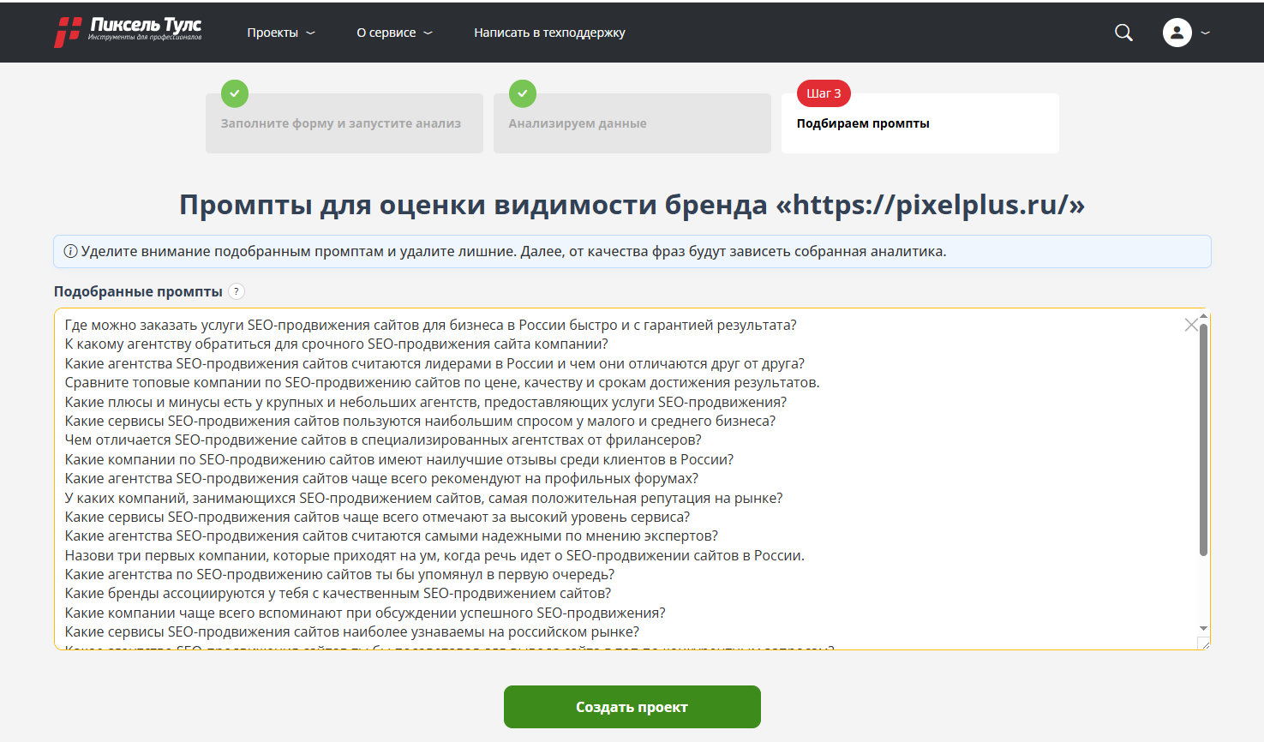This screenshot has height=742, width=1264.
Task: Click line 'Сравните топовые компании по SEO-продвижению'
Action: pos(442,382)
